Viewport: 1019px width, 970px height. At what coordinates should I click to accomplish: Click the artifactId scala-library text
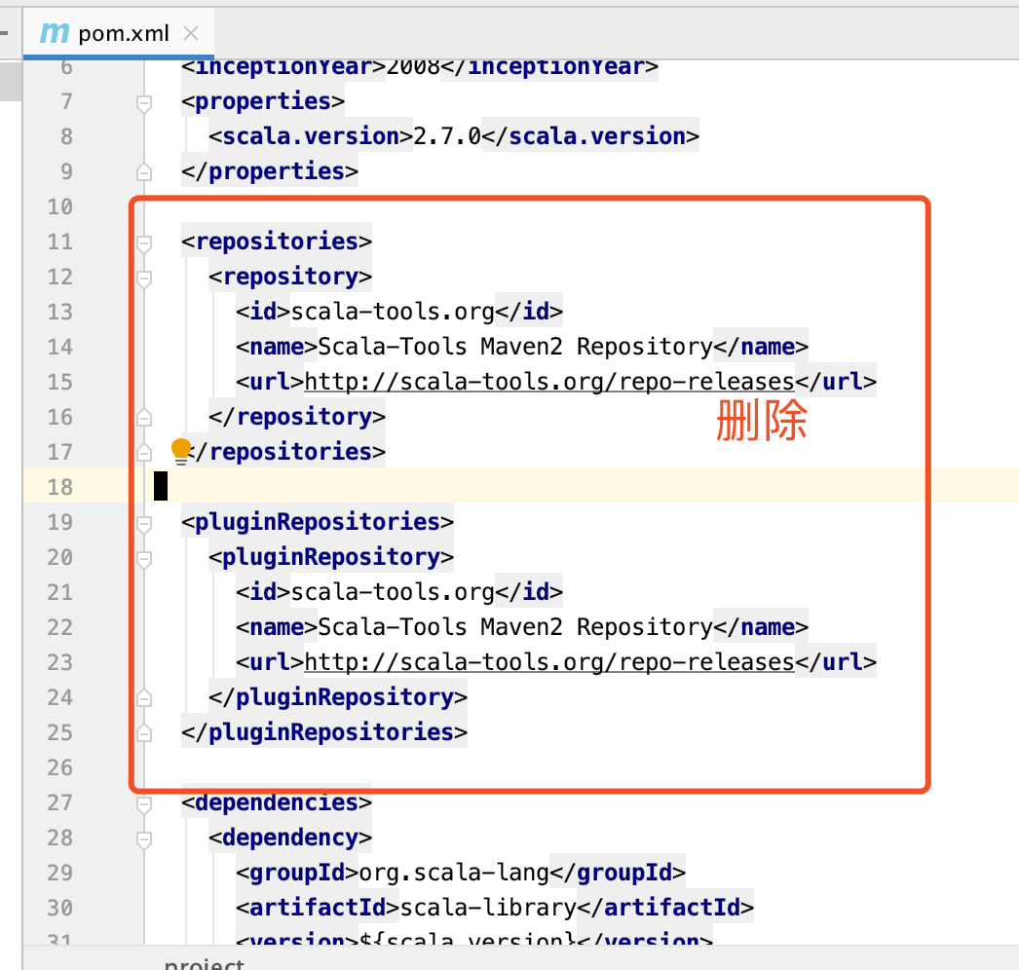pos(488,908)
